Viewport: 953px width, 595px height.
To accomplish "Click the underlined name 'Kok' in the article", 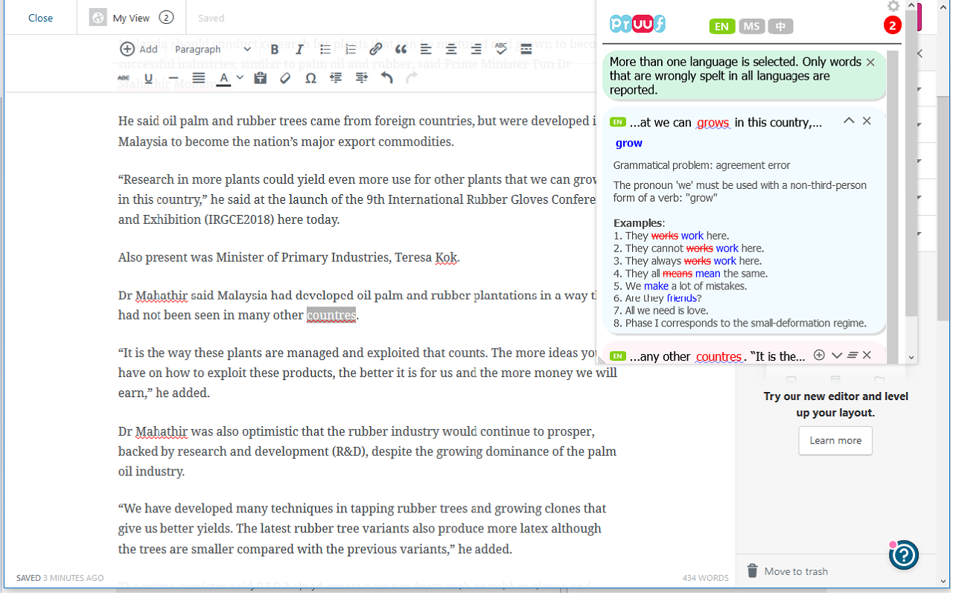I will 446,258.
